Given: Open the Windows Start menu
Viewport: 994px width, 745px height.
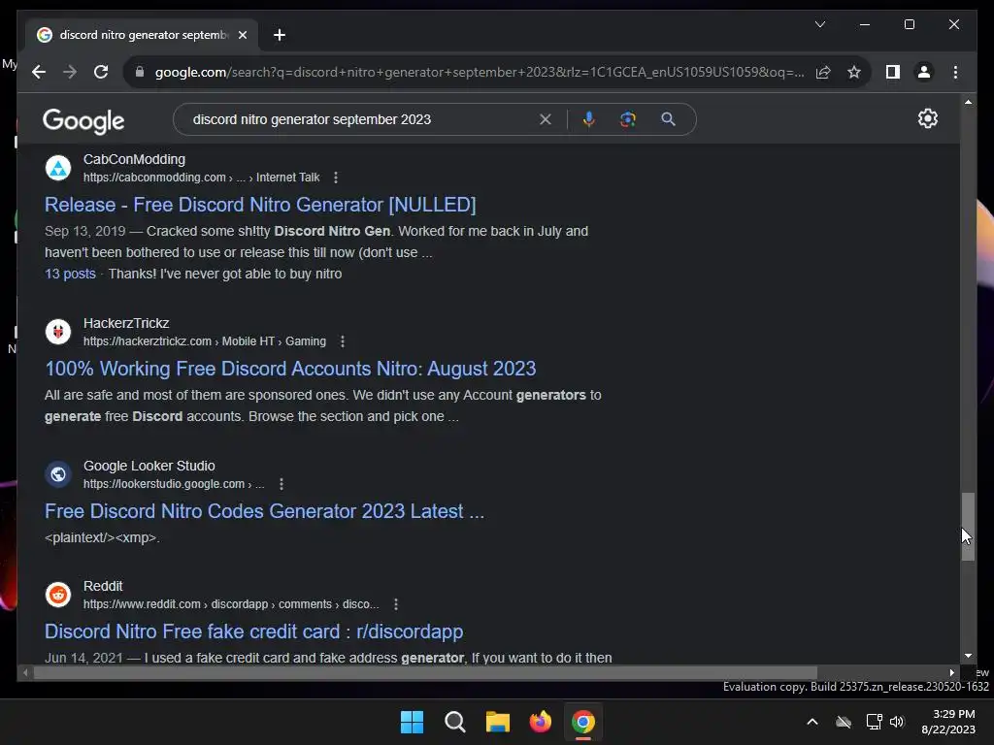Looking at the screenshot, I should 412,722.
